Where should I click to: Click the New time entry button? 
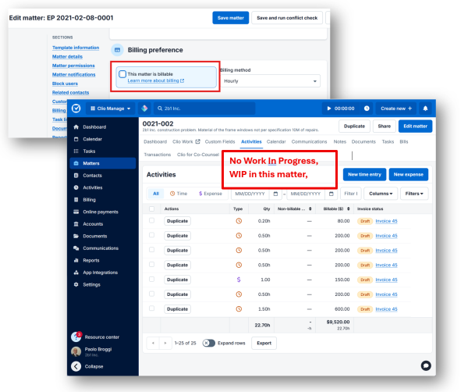(364, 174)
